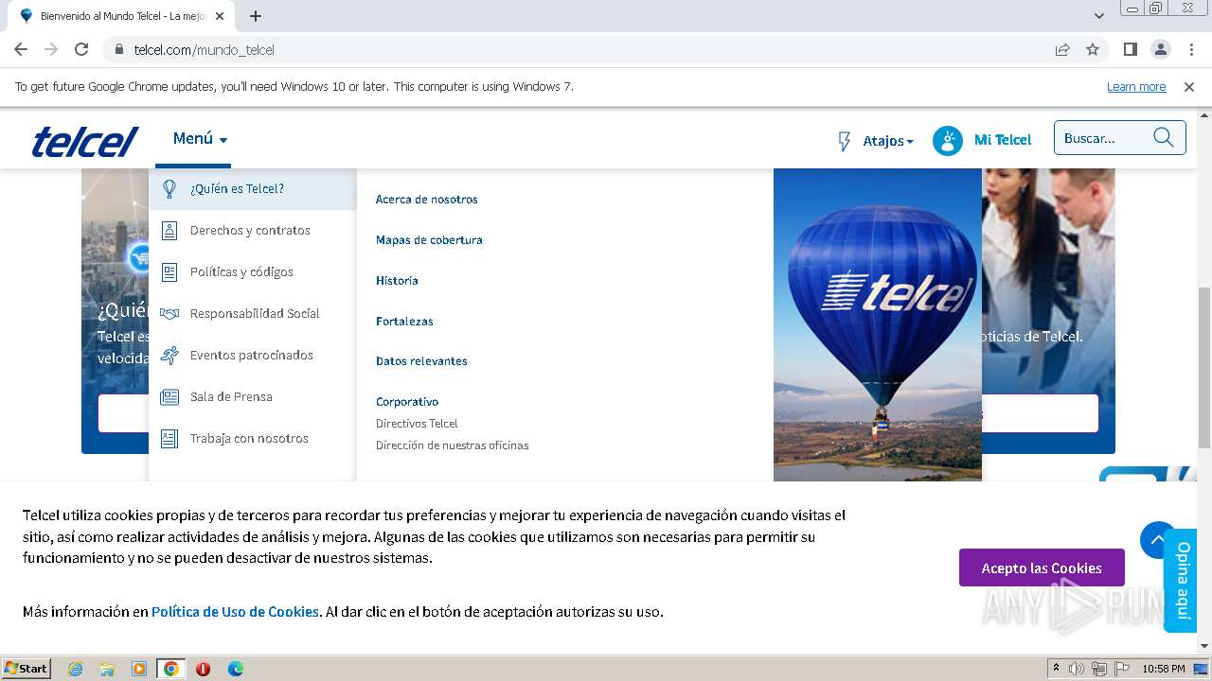Open Política de Uso de Cookies link
The height and width of the screenshot is (681, 1212).
(235, 612)
